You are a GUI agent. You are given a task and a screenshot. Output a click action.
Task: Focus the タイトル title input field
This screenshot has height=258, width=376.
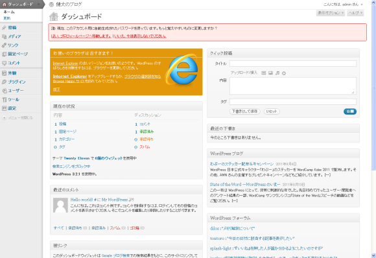tap(293, 64)
